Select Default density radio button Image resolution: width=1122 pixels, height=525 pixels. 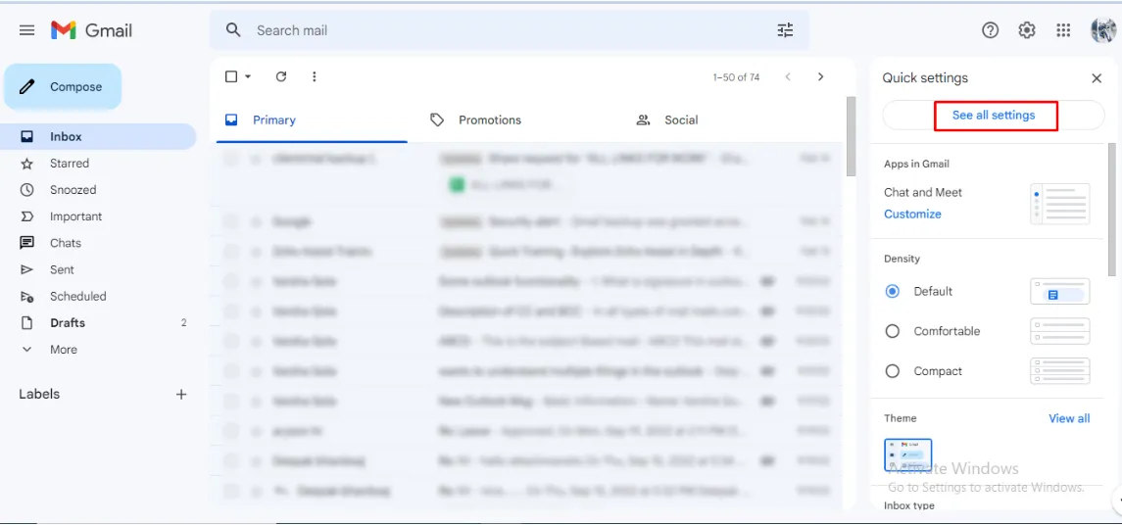click(x=893, y=291)
